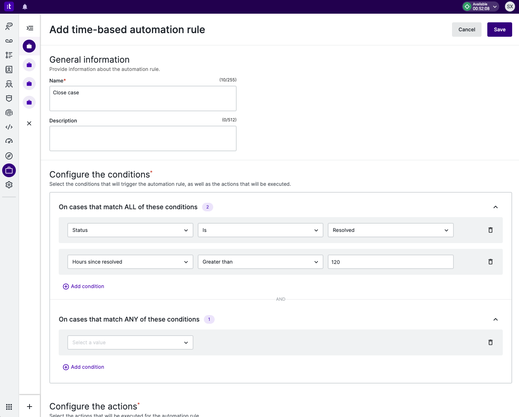
Task: Click inside the Description text field
Action: pos(143,138)
